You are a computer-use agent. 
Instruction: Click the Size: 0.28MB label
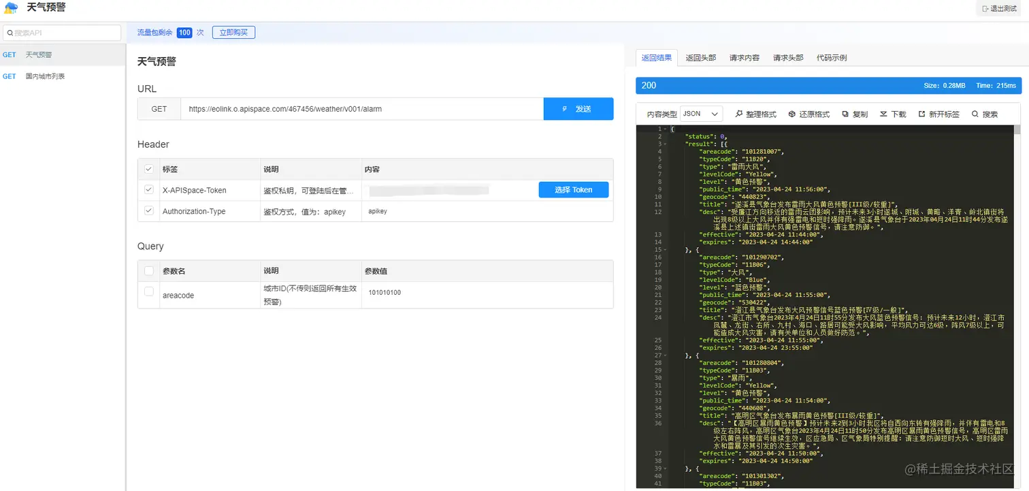[x=944, y=86]
